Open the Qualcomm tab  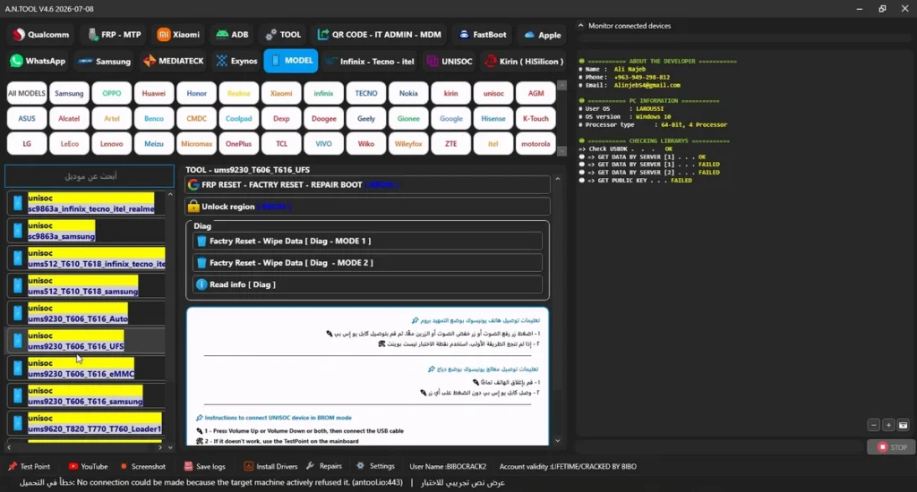coord(41,35)
